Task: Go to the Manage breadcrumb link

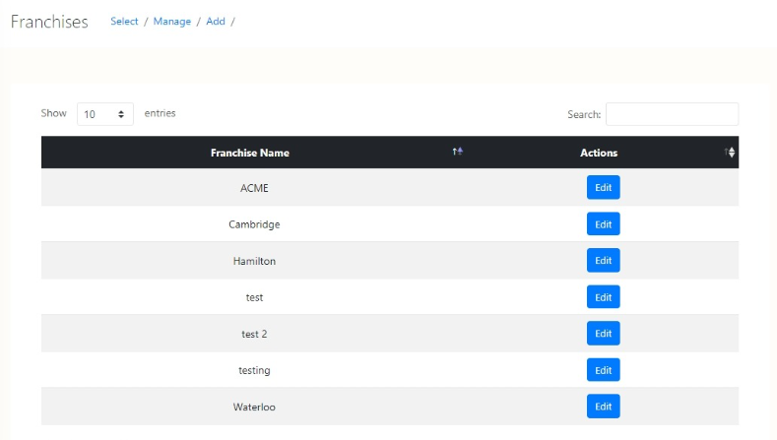Action: pyautogui.click(x=172, y=22)
